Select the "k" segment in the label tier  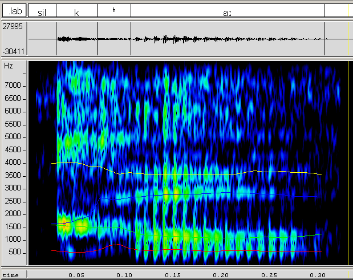[x=76, y=11]
